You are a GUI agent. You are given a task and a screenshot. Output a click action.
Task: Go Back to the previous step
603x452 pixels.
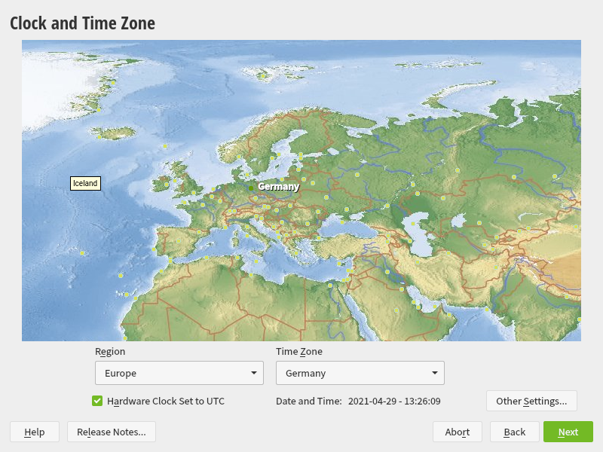click(x=514, y=432)
